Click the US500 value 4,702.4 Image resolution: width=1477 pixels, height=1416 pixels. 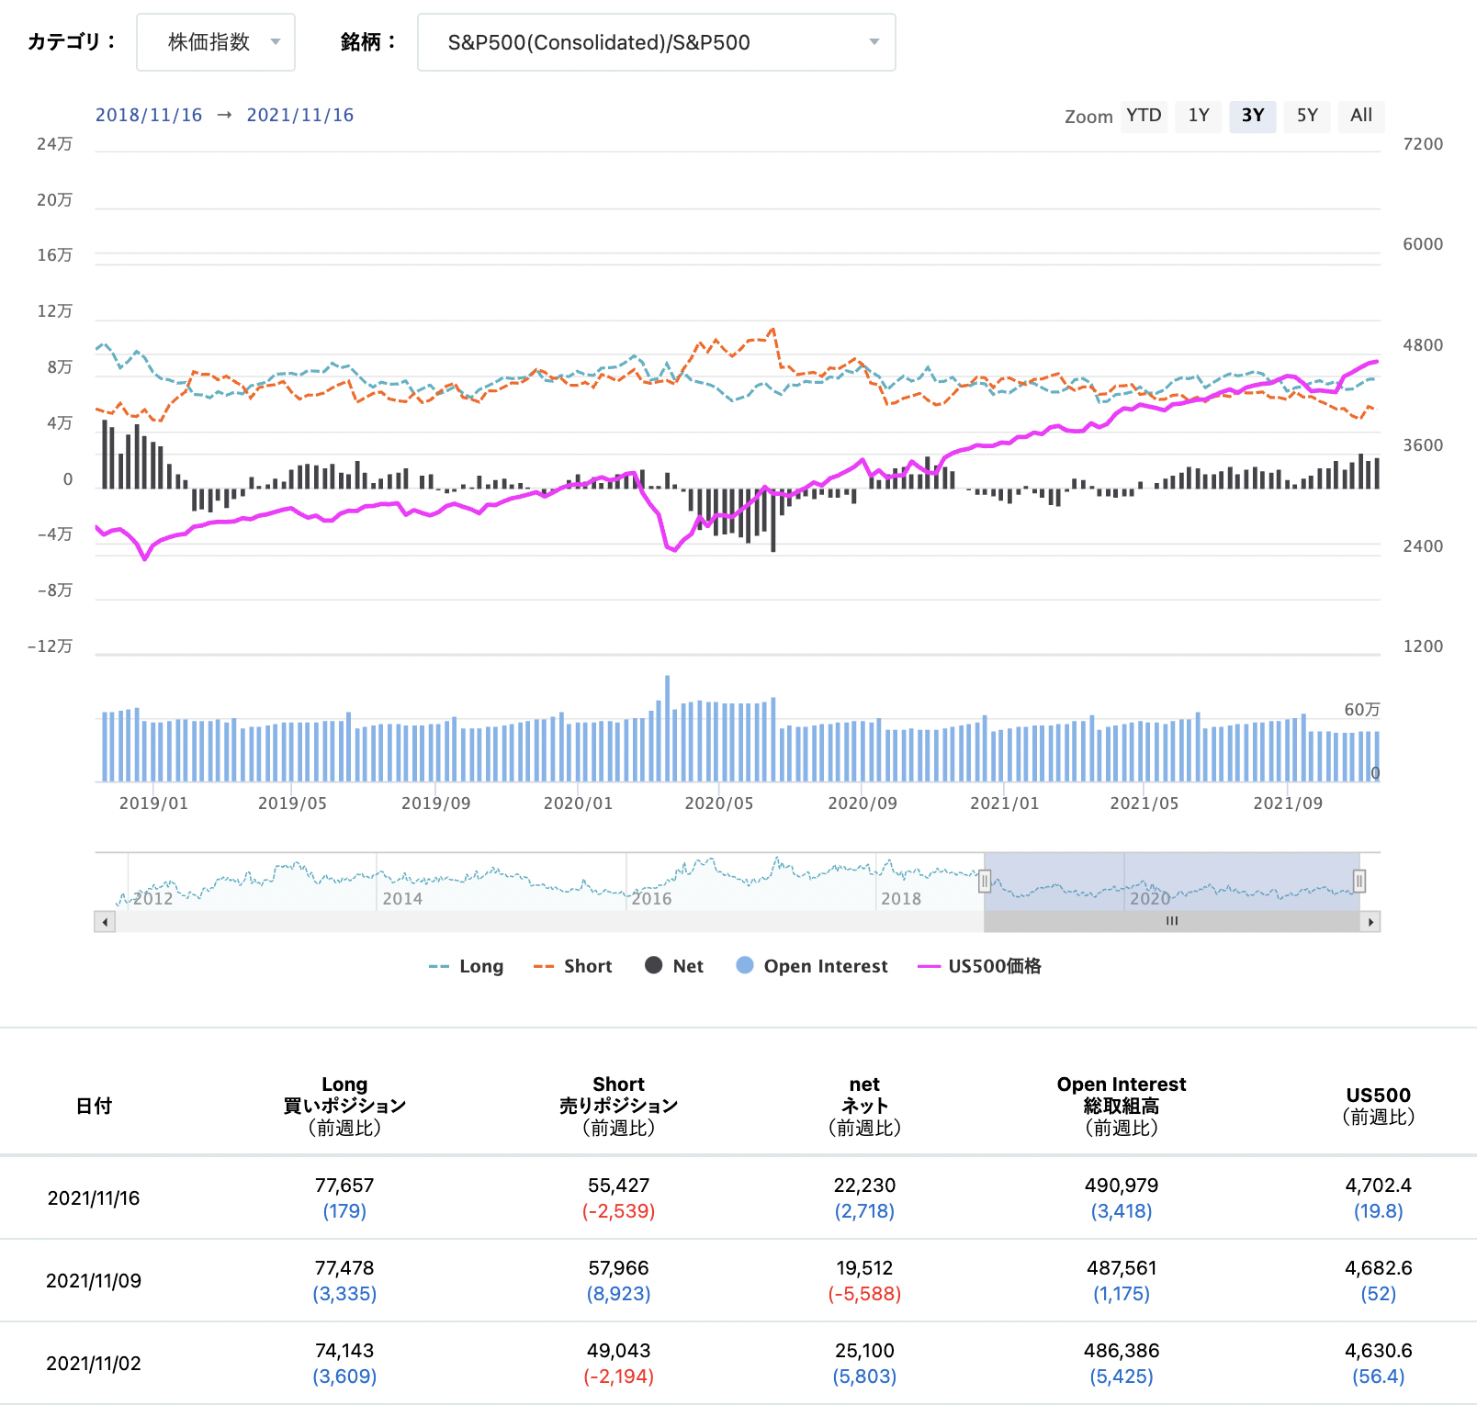pos(1379,1186)
